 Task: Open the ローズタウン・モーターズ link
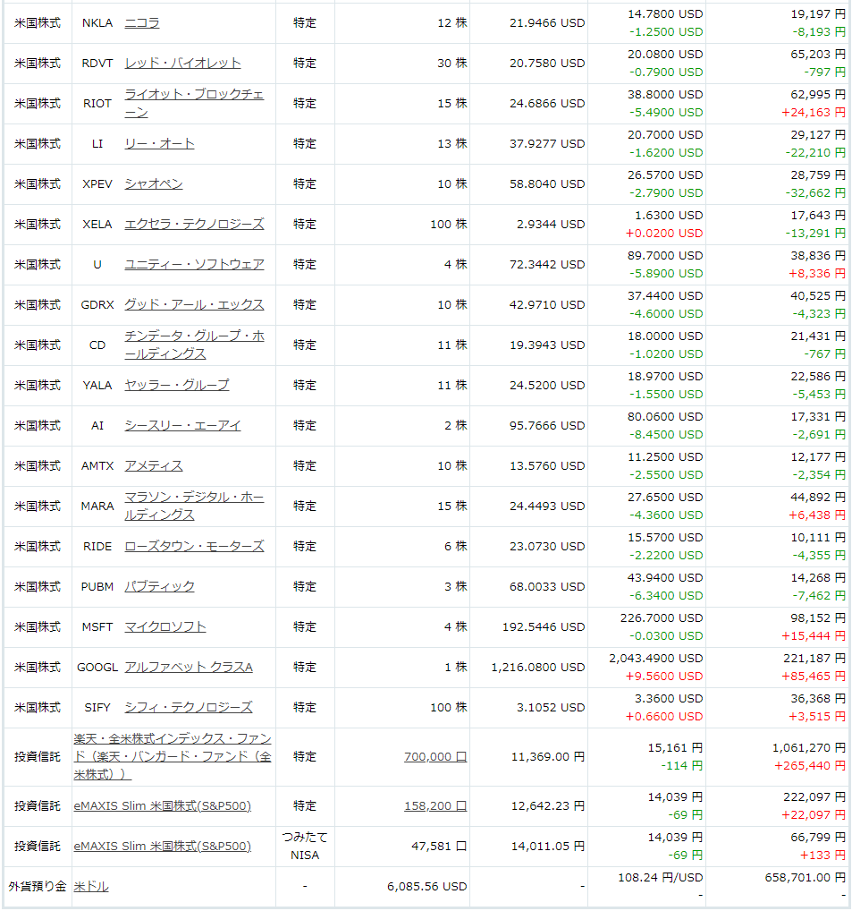(194, 546)
